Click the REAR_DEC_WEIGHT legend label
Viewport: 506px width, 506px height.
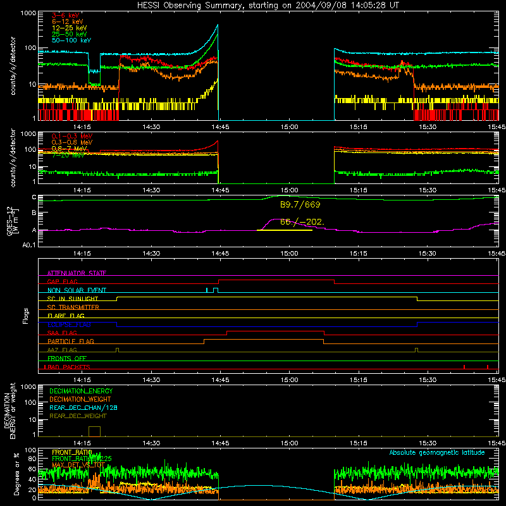pos(78,416)
